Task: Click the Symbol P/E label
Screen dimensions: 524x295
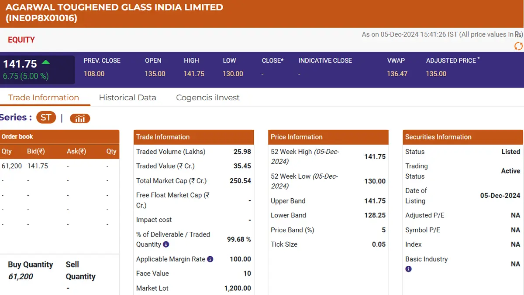Action: click(x=423, y=230)
